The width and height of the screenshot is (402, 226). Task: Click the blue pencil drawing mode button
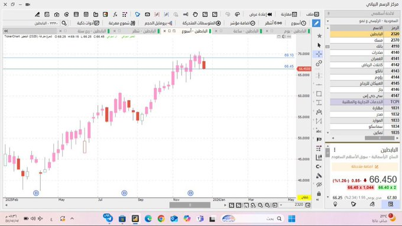tap(316, 23)
